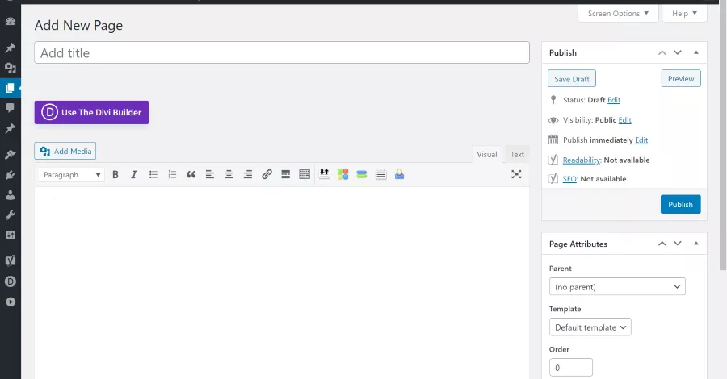Move the Publish box up

[662, 52]
